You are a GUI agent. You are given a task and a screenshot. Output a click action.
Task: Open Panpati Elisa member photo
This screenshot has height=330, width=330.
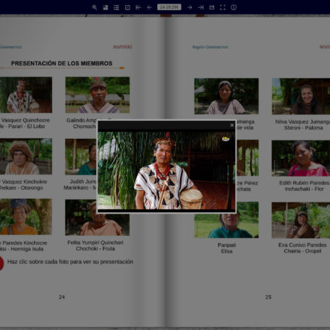(x=227, y=226)
